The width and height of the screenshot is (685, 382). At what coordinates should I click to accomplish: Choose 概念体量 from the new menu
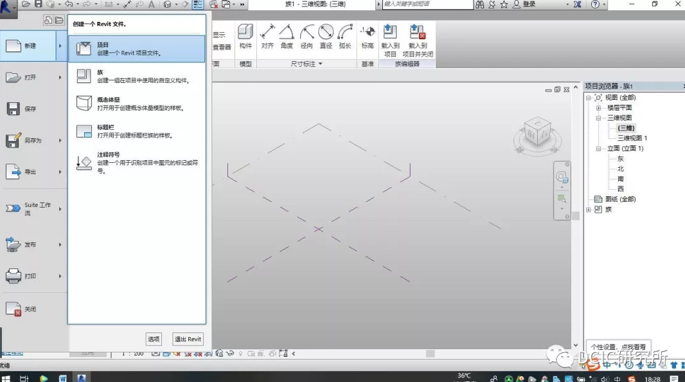(137, 104)
